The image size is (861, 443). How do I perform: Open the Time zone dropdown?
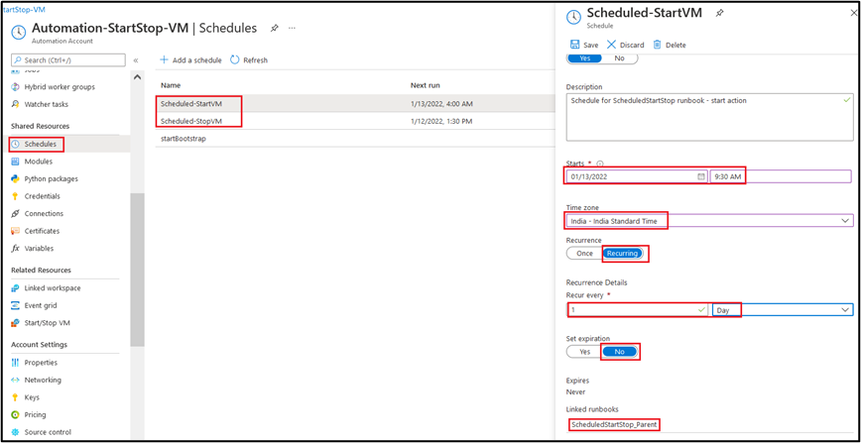pyautogui.click(x=709, y=221)
